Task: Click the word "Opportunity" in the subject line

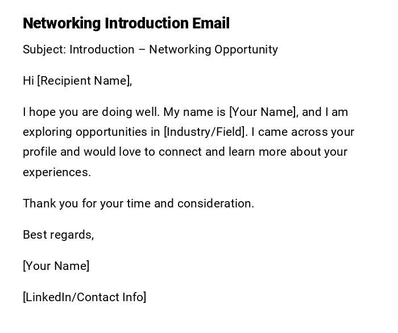Action: tap(246, 49)
